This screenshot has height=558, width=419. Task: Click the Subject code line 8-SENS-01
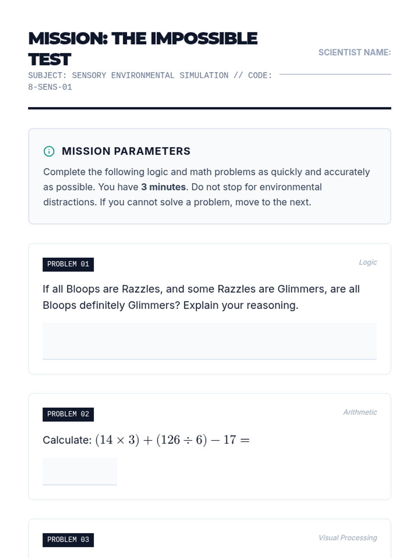point(50,87)
